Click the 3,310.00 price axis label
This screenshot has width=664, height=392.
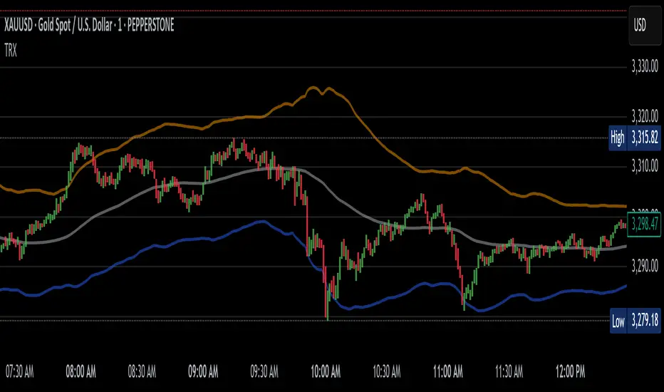pos(645,166)
